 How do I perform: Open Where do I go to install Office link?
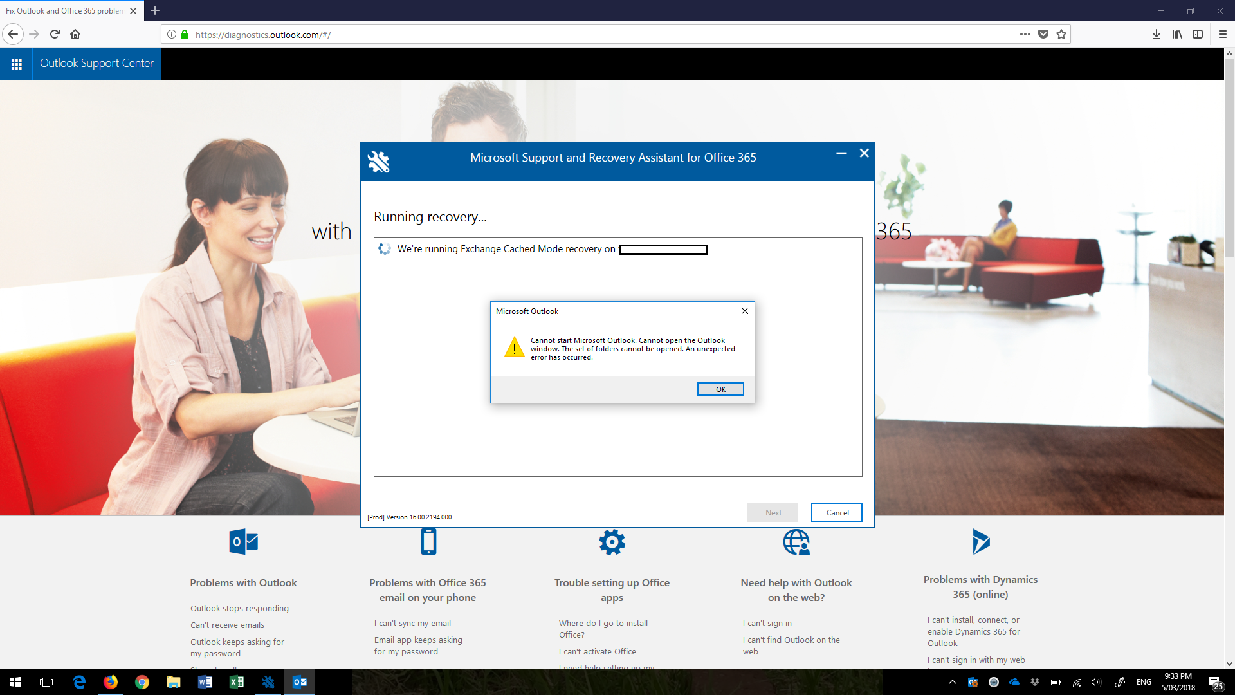[x=603, y=629]
